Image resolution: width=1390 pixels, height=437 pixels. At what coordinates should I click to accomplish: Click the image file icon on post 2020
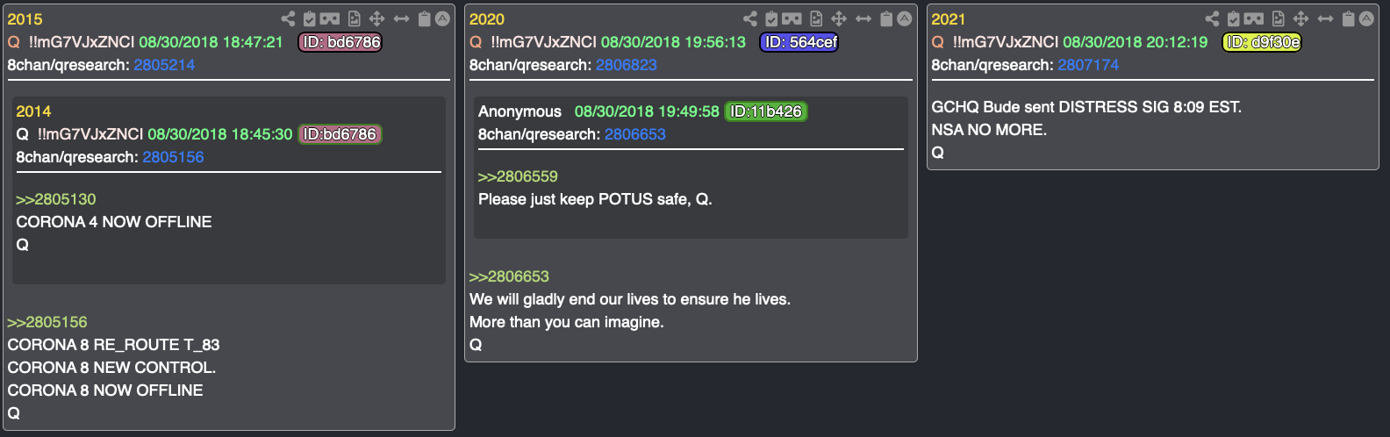(x=816, y=18)
